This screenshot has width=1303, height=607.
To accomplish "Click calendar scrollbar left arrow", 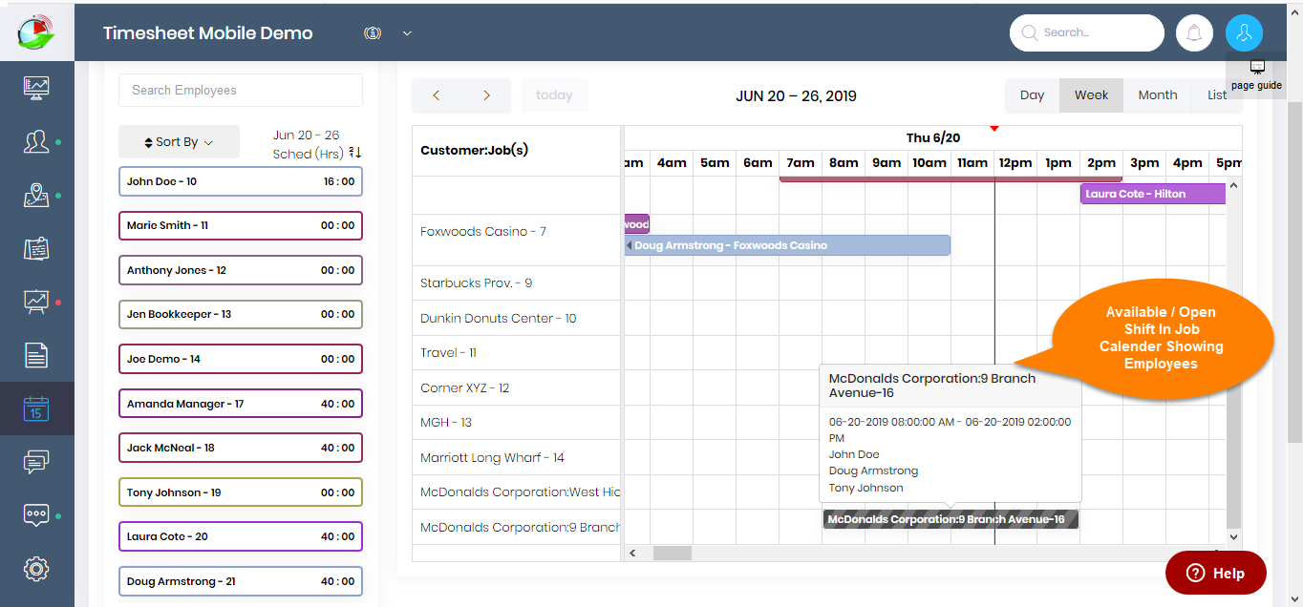I will 632,553.
